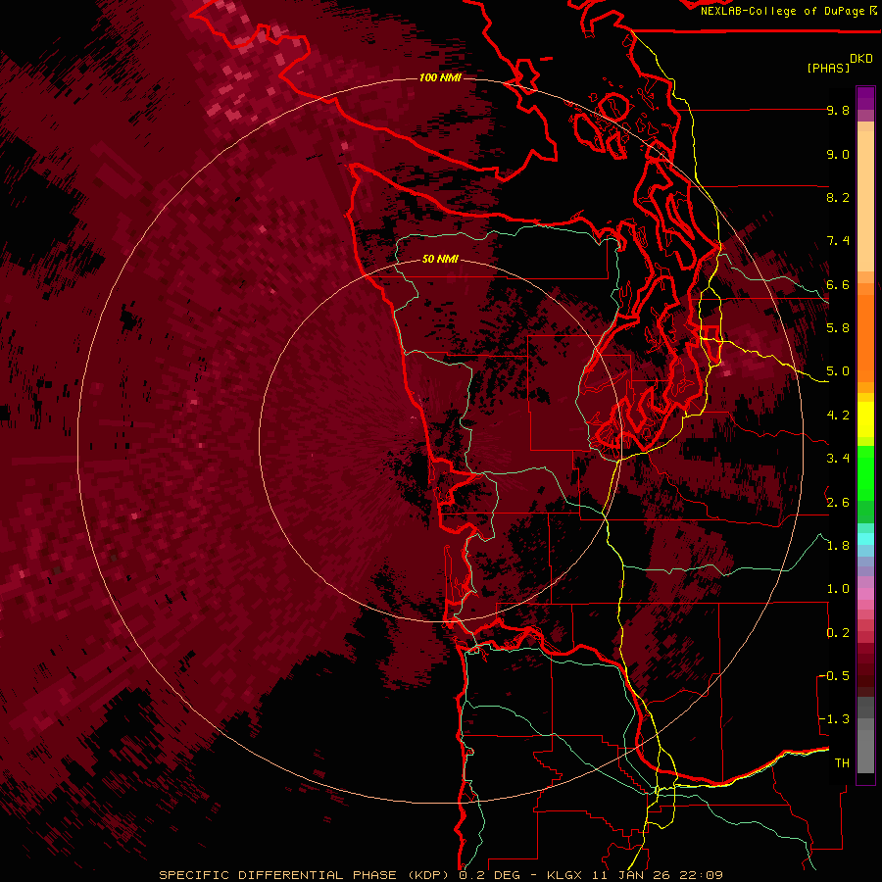Click the 6.6 value on color scale
Screen dimensions: 882x882
838,284
